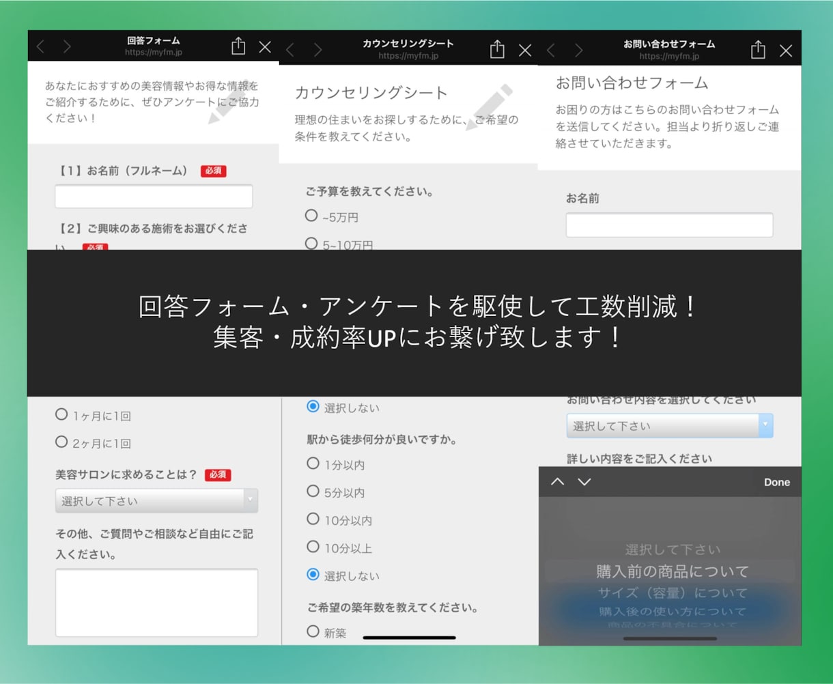
Task: Select the 1分以内 radio option
Action: [x=313, y=464]
